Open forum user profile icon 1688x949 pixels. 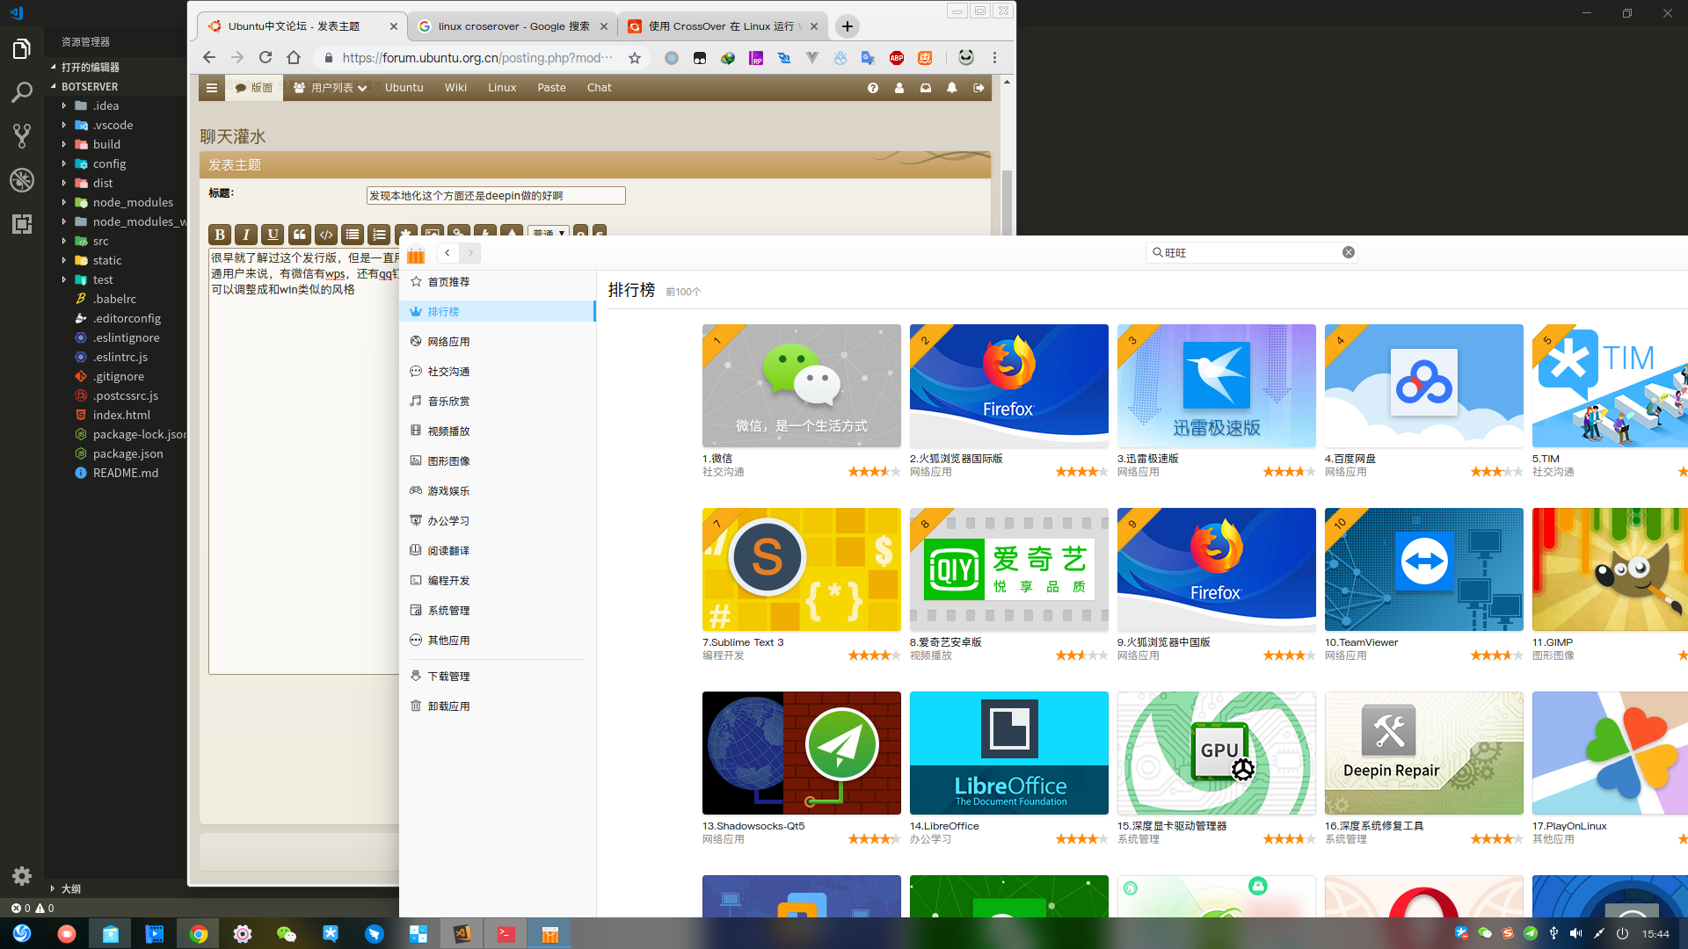(899, 88)
